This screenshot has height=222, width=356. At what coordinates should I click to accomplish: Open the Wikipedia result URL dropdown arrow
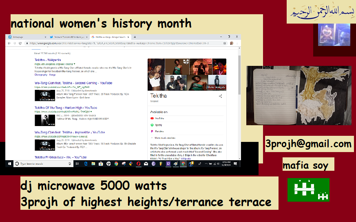[75, 64]
